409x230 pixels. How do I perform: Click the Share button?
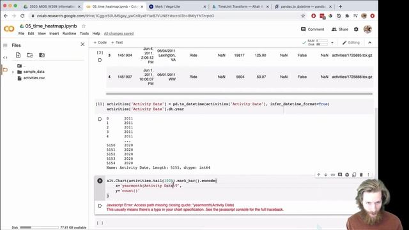[340, 29]
